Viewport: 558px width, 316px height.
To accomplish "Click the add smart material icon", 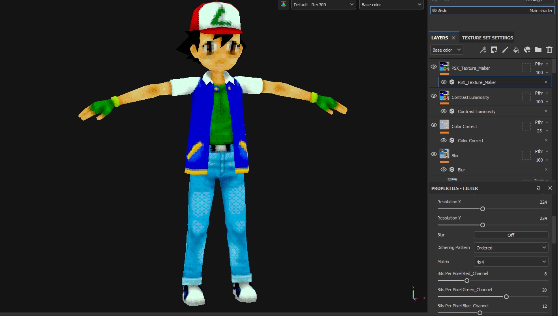I will coord(527,50).
